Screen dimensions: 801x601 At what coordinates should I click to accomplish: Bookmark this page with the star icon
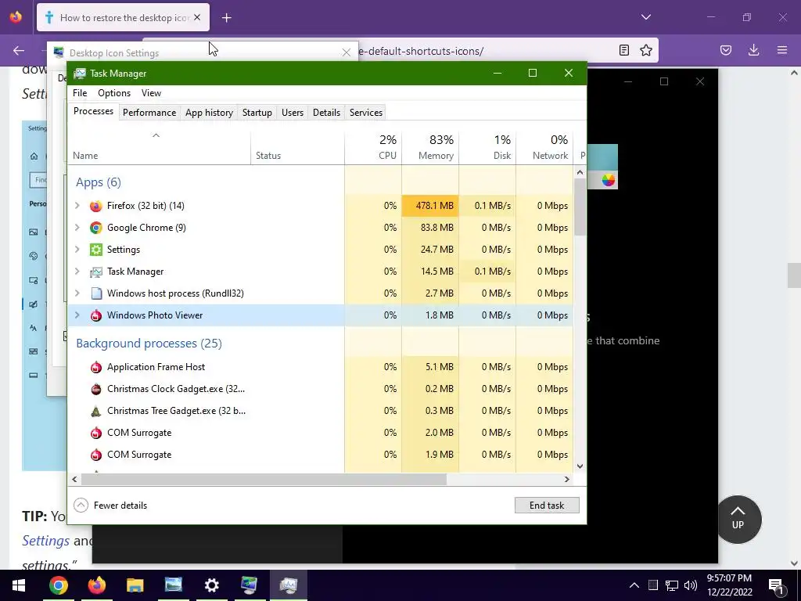[646, 50]
